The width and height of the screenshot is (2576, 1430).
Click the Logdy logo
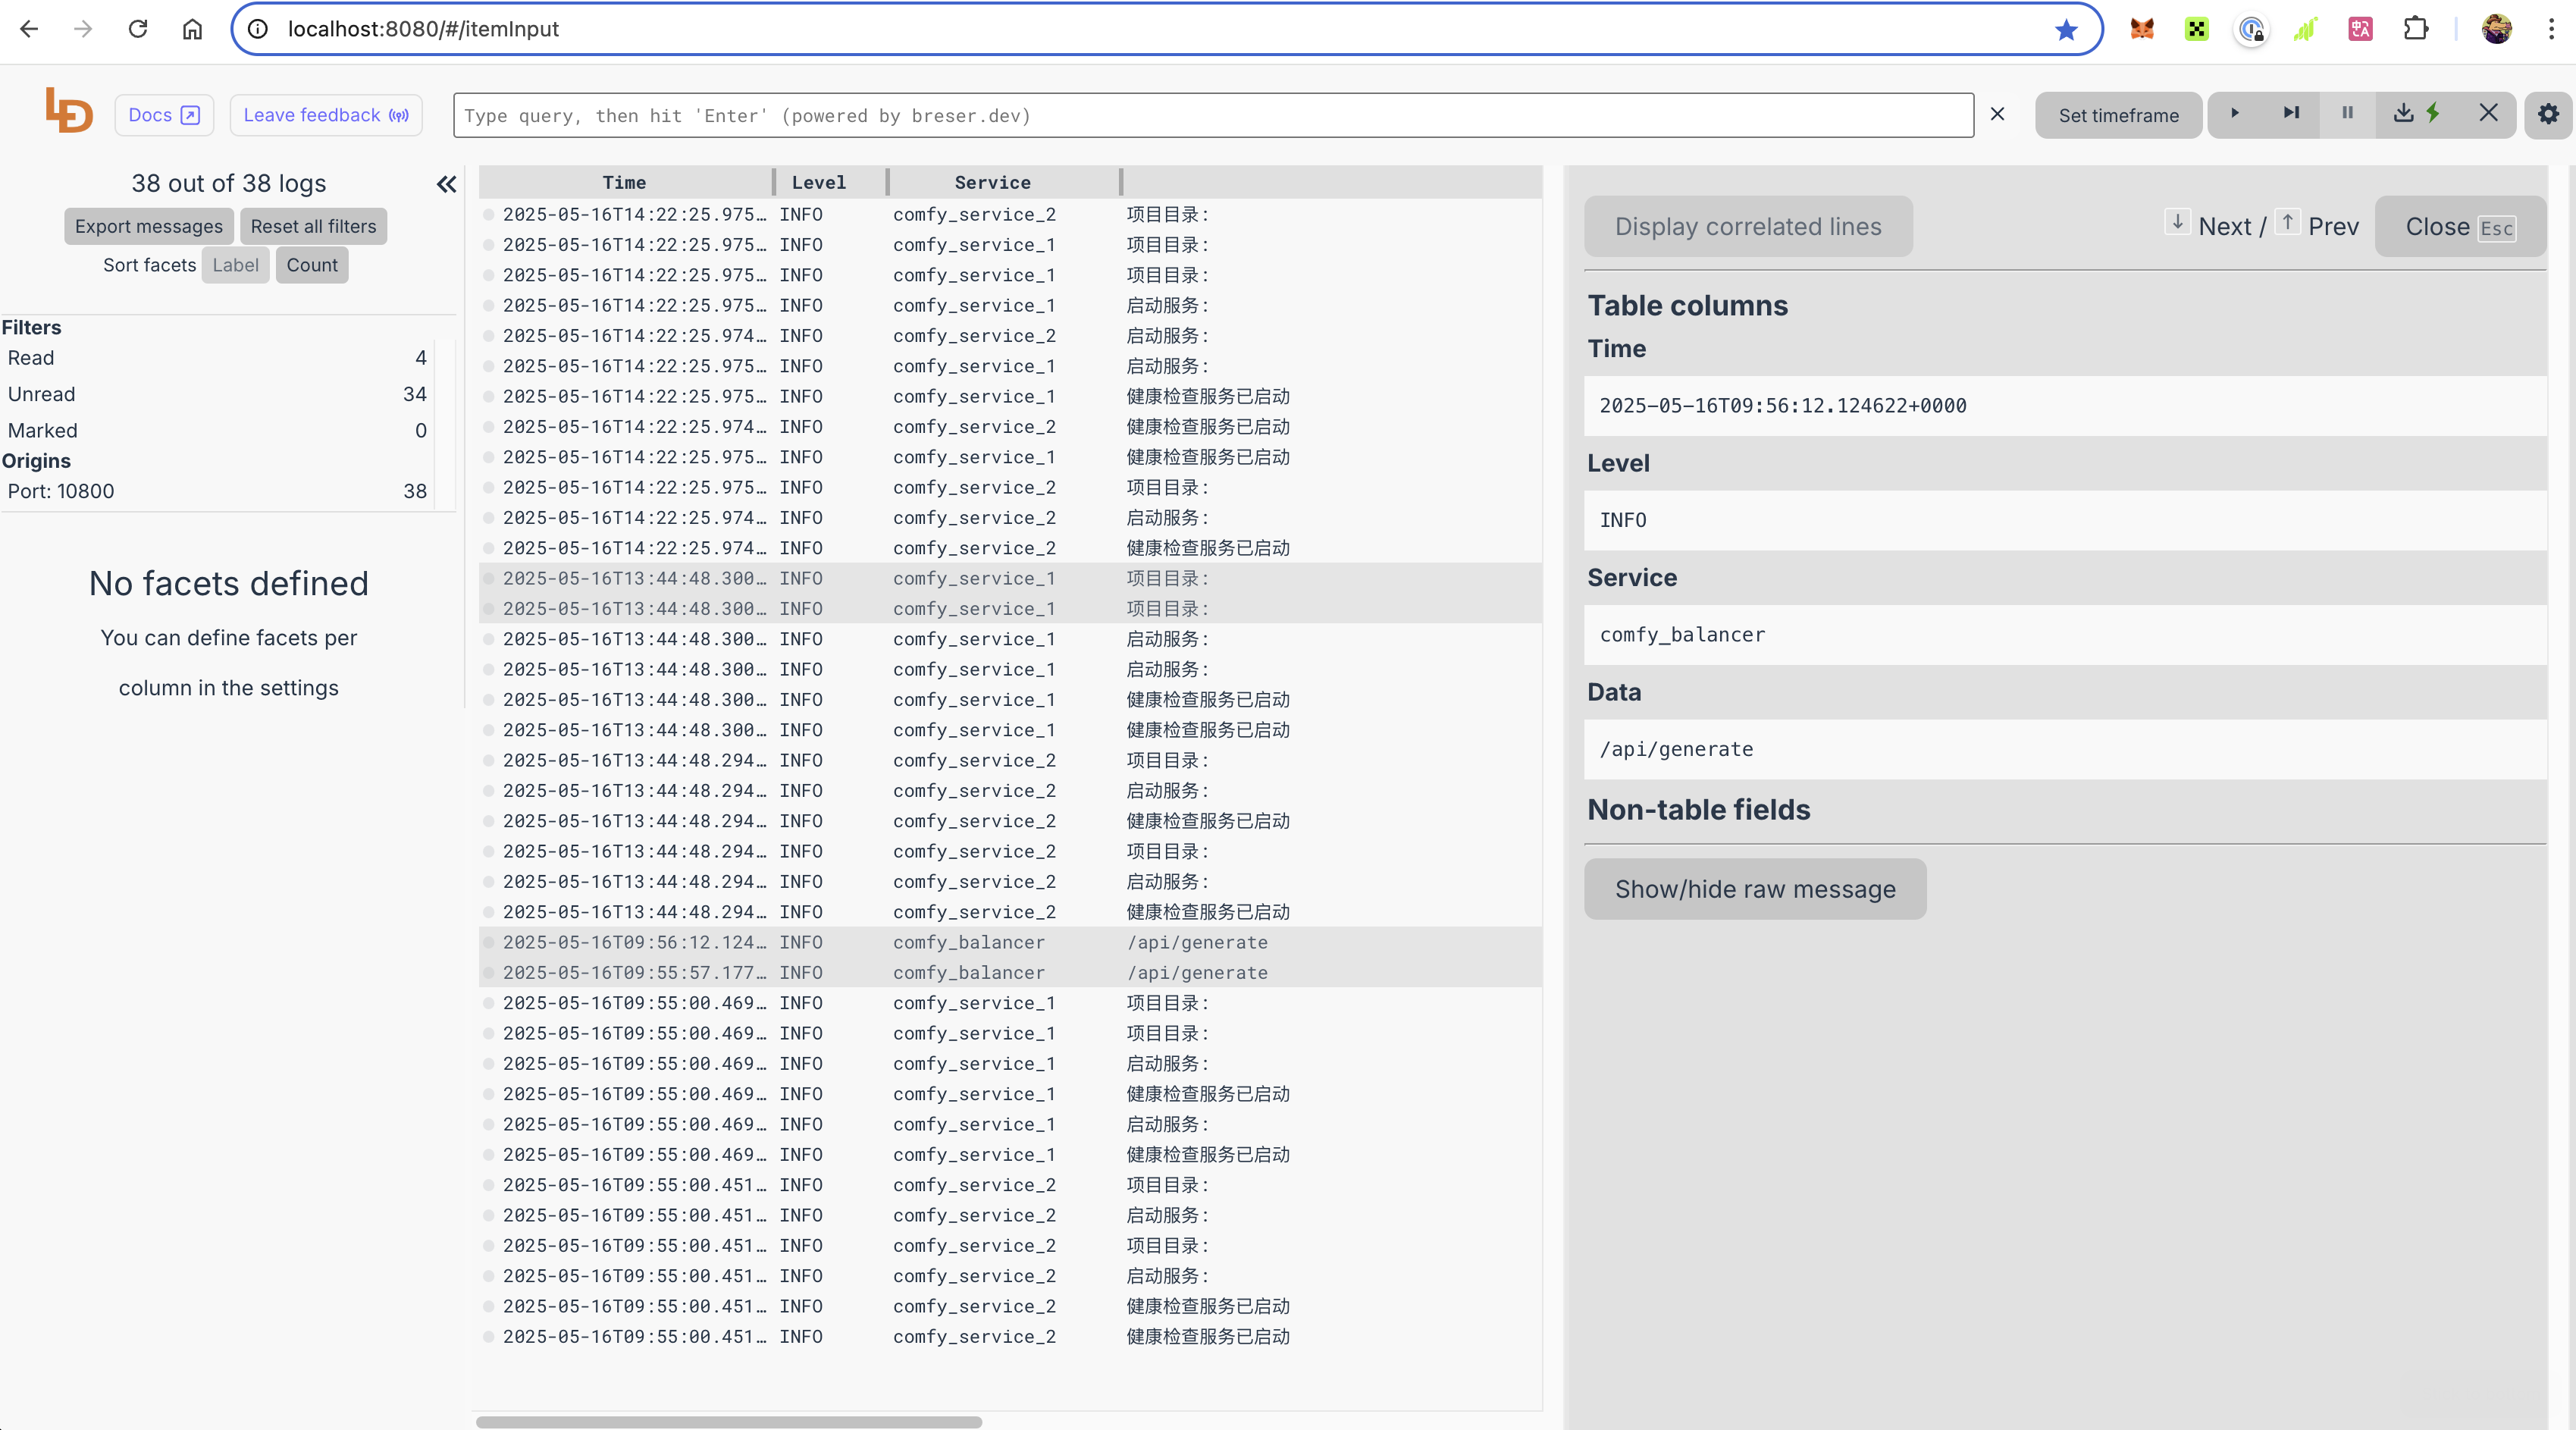click(69, 111)
